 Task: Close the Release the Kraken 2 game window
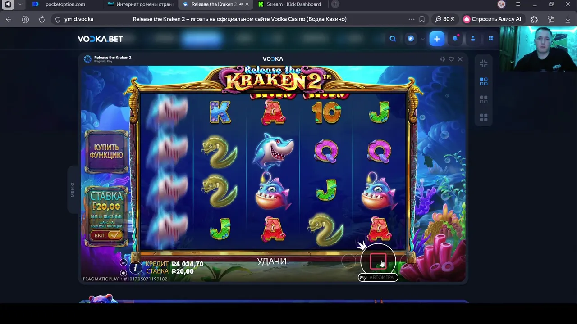[x=460, y=59]
